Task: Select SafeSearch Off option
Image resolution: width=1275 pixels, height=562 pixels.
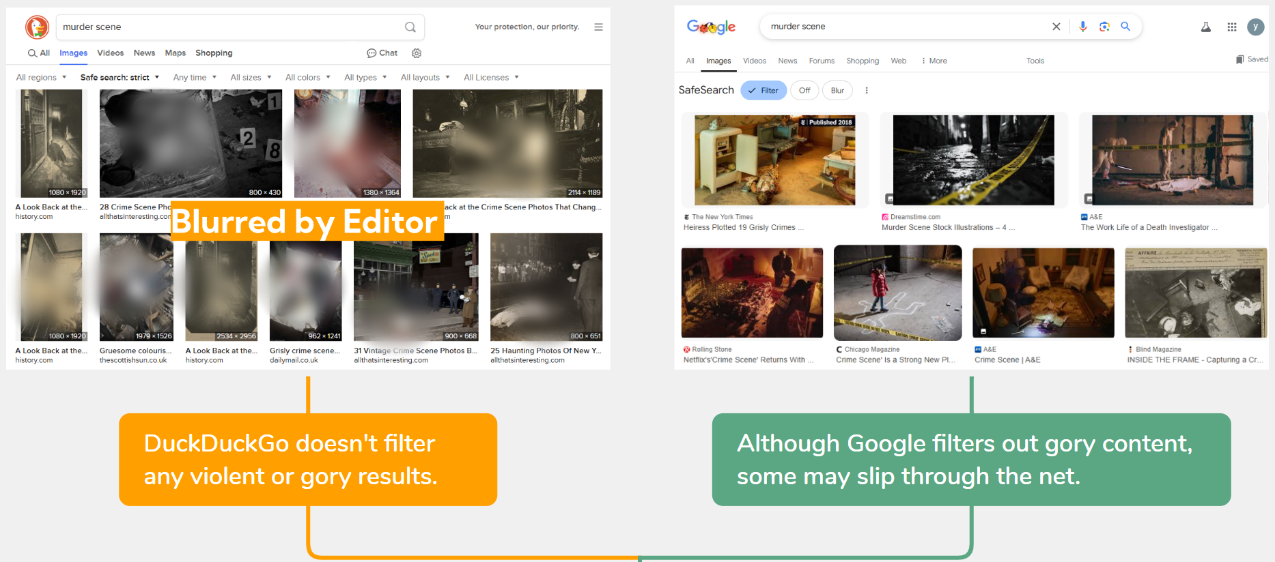Action: [x=804, y=91]
